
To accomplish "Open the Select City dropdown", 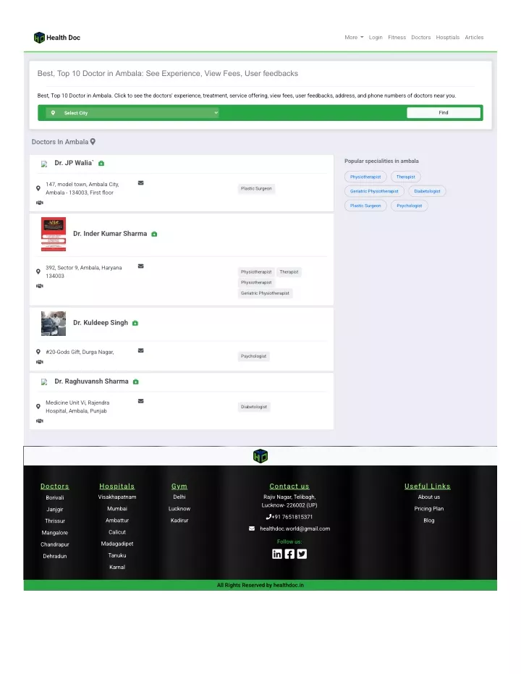I will click(132, 113).
